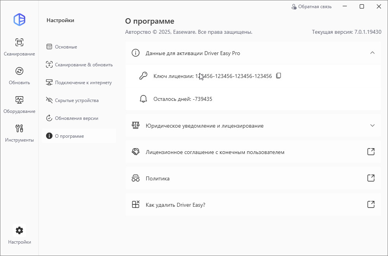Collapse the Driver Easy Pro activation section

372,53
